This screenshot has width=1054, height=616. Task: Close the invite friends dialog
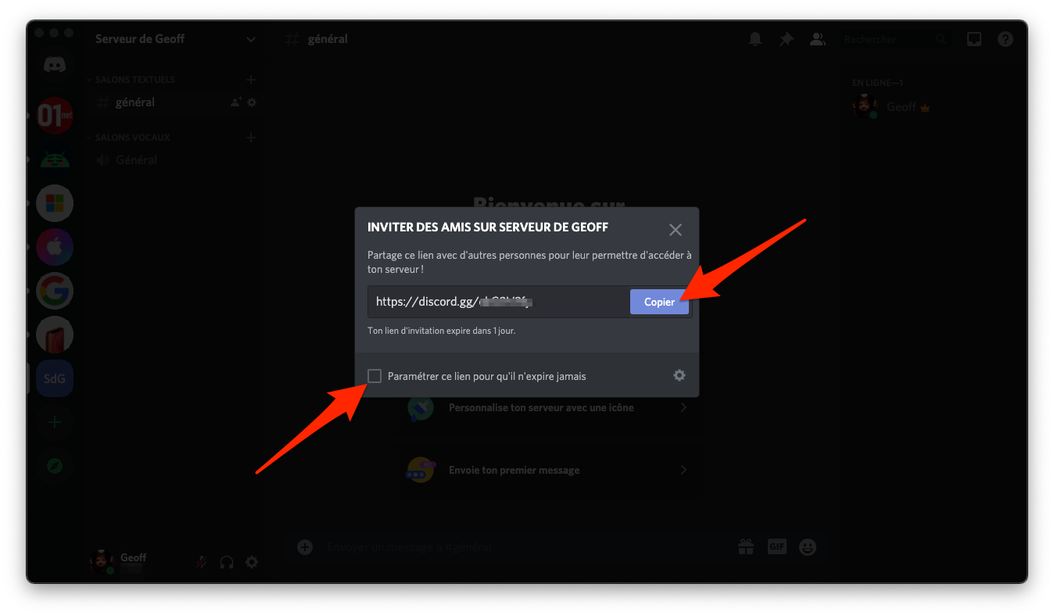click(676, 230)
